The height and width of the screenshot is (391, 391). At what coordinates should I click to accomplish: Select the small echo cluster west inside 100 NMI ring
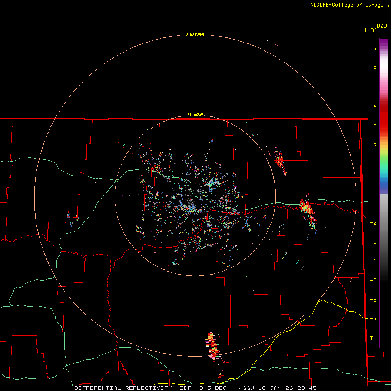pyautogui.click(x=72, y=218)
